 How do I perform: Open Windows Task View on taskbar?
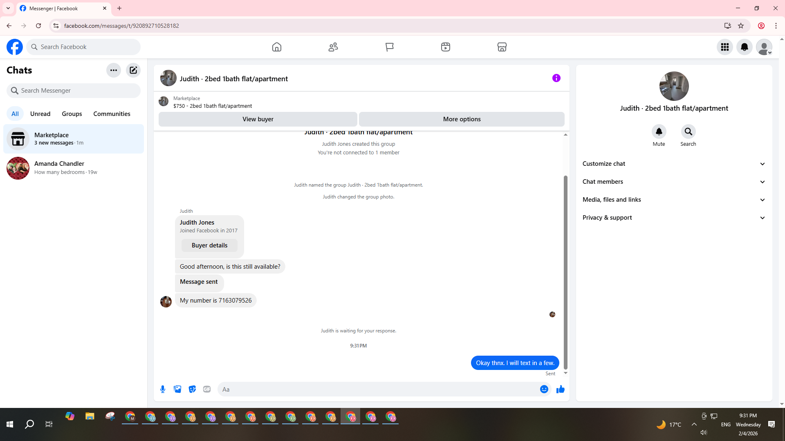click(49, 424)
